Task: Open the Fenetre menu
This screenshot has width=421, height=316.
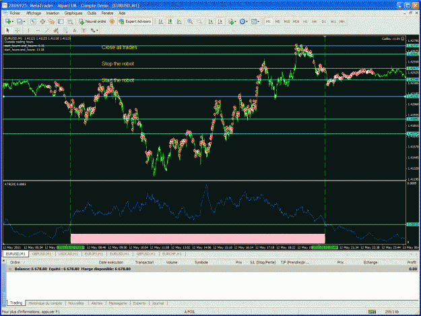Action: click(x=107, y=13)
